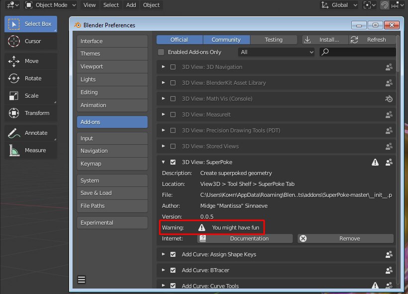The image size is (408, 294).
Task: Enable the 3D Navigation add-on checkbox
Action: (173, 67)
